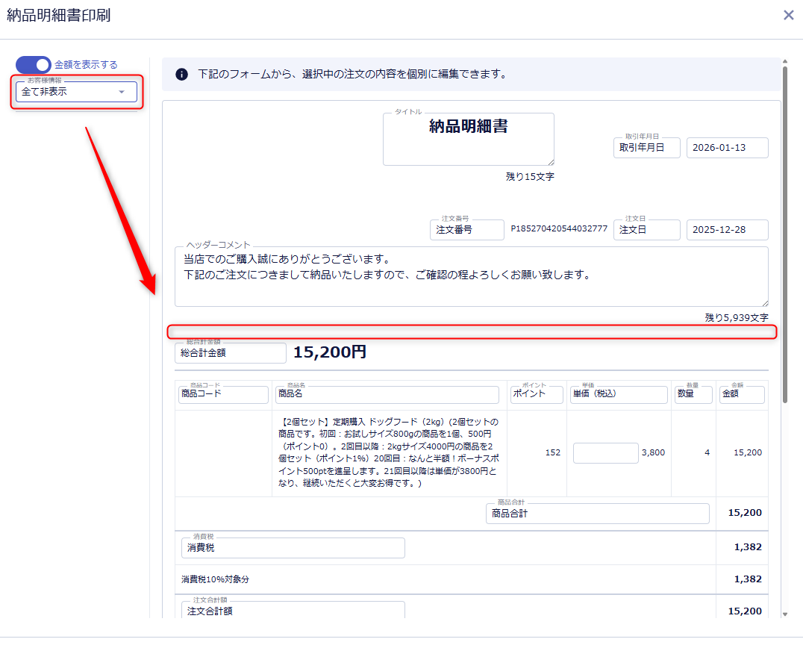803x645 pixels.
Task: Toggle the 金額を表示する switch
Action: [x=34, y=65]
